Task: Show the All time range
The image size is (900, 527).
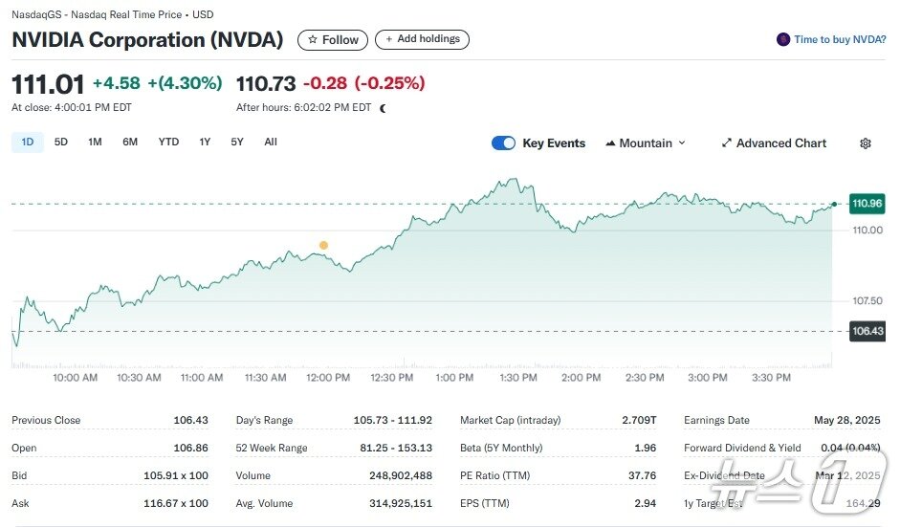Action: 271,142
